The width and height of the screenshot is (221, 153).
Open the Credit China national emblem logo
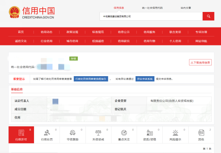pos(14,12)
